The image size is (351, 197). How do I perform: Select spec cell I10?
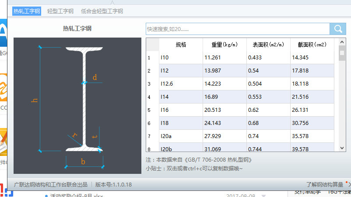(x=181, y=58)
